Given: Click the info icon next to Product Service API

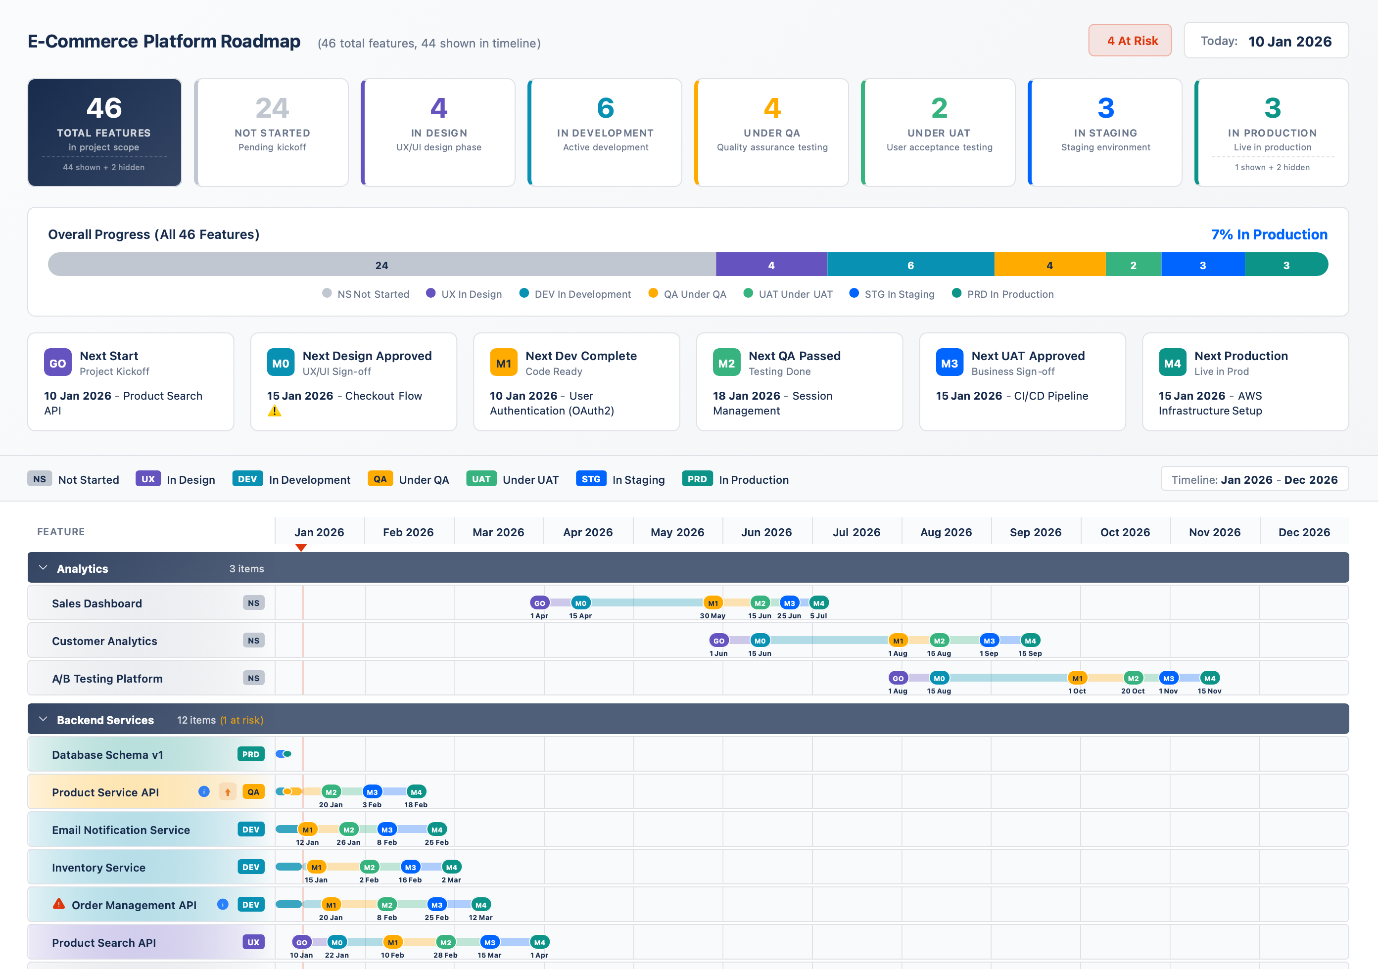Looking at the screenshot, I should (204, 791).
